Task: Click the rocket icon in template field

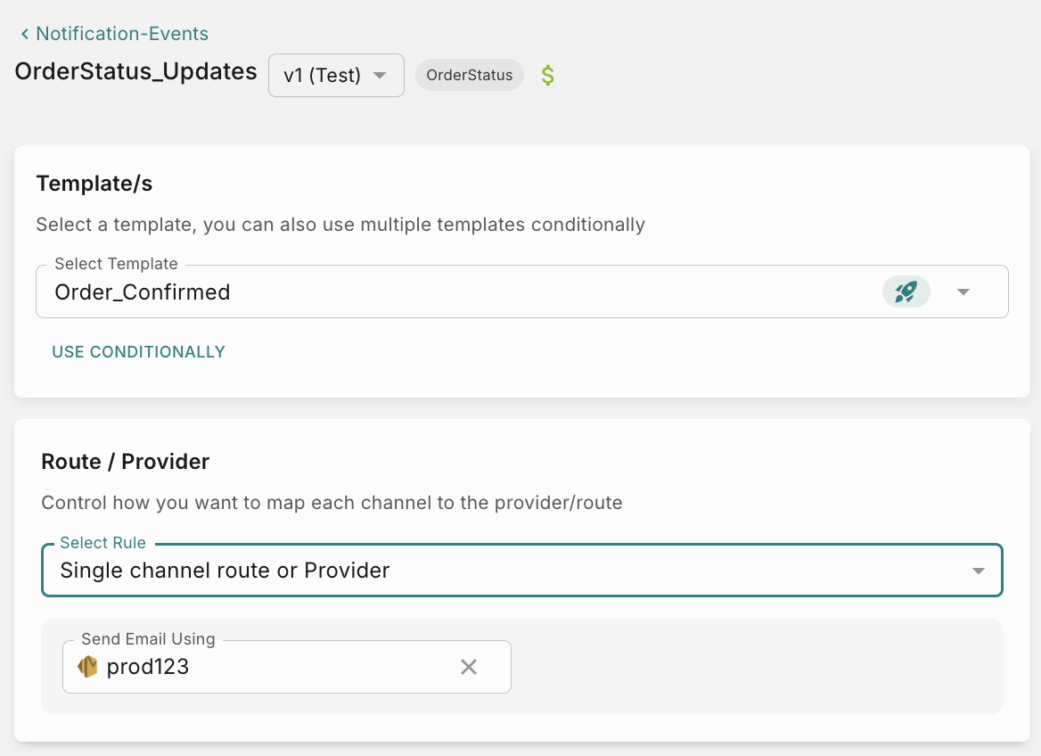Action: pos(906,292)
